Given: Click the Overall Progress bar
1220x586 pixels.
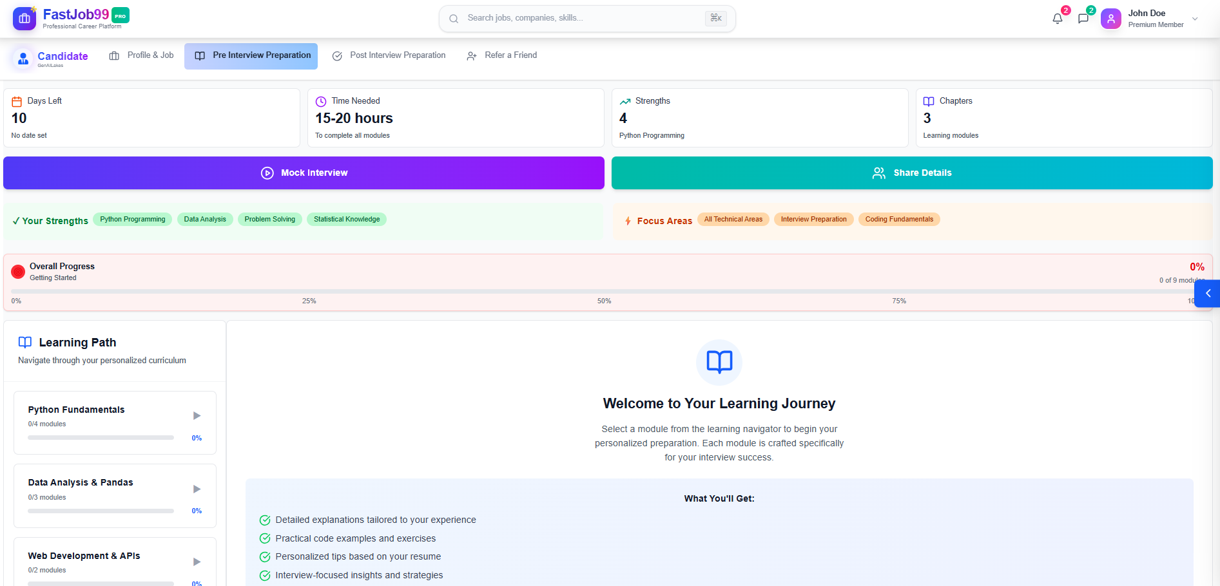Looking at the screenshot, I should (x=603, y=292).
